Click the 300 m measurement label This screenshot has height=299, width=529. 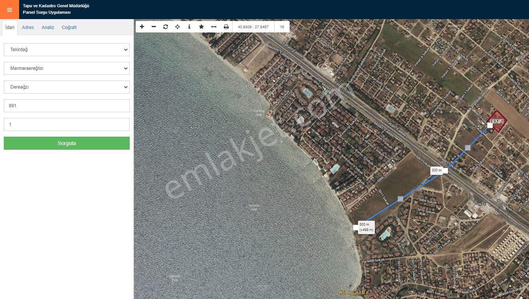[436, 170]
